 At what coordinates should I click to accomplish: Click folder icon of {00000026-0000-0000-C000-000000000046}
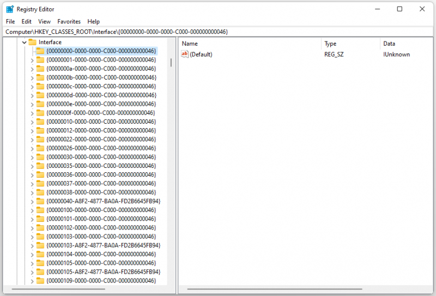coord(40,148)
